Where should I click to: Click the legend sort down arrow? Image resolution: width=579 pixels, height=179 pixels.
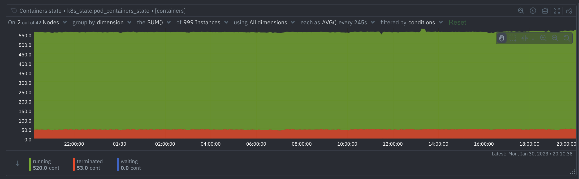tap(18, 164)
